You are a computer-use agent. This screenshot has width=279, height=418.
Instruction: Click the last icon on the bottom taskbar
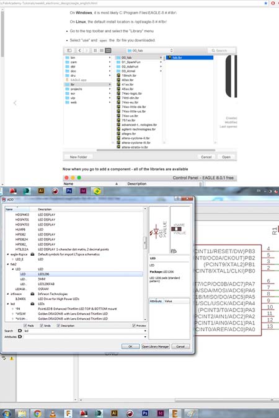click(x=190, y=414)
